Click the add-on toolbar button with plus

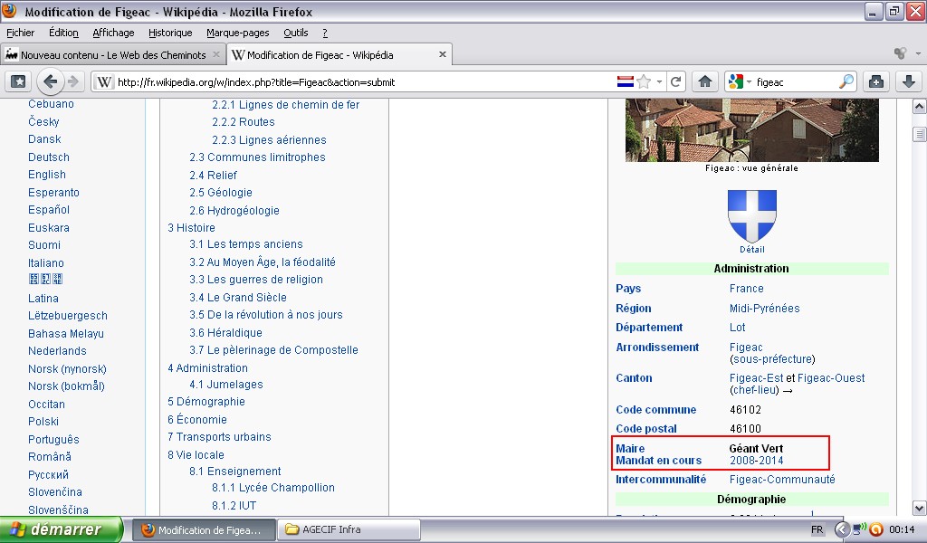[x=876, y=81]
